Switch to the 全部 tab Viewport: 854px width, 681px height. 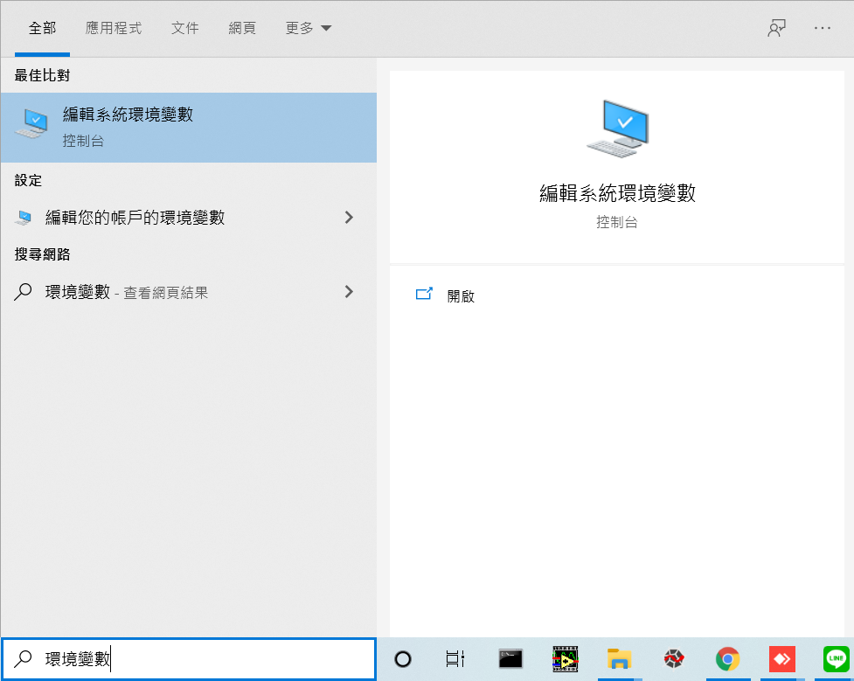point(43,28)
